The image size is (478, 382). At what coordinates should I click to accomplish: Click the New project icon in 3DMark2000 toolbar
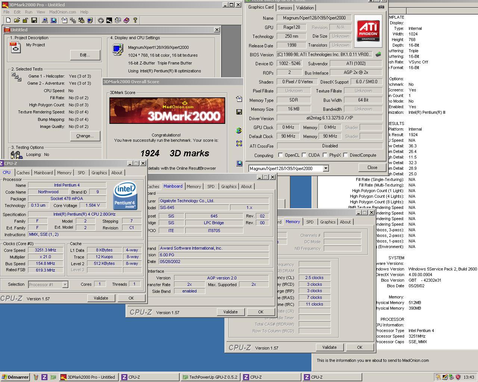tap(8, 20)
